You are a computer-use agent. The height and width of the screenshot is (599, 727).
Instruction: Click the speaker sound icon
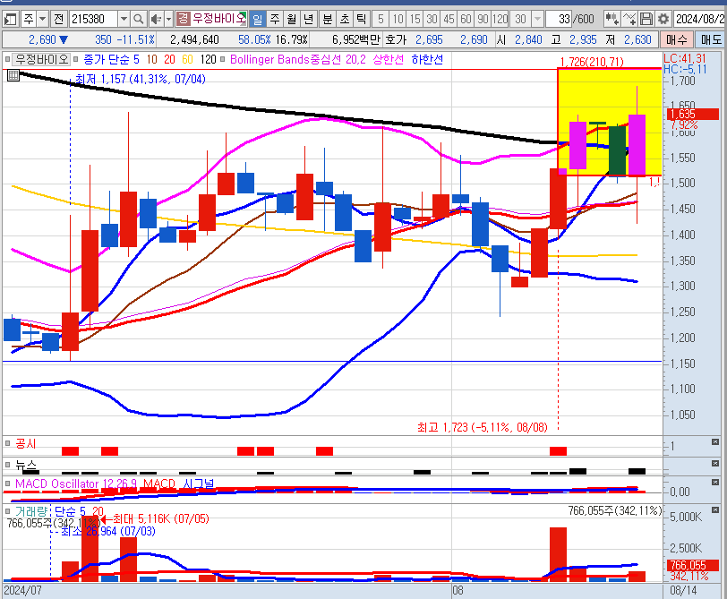157,19
